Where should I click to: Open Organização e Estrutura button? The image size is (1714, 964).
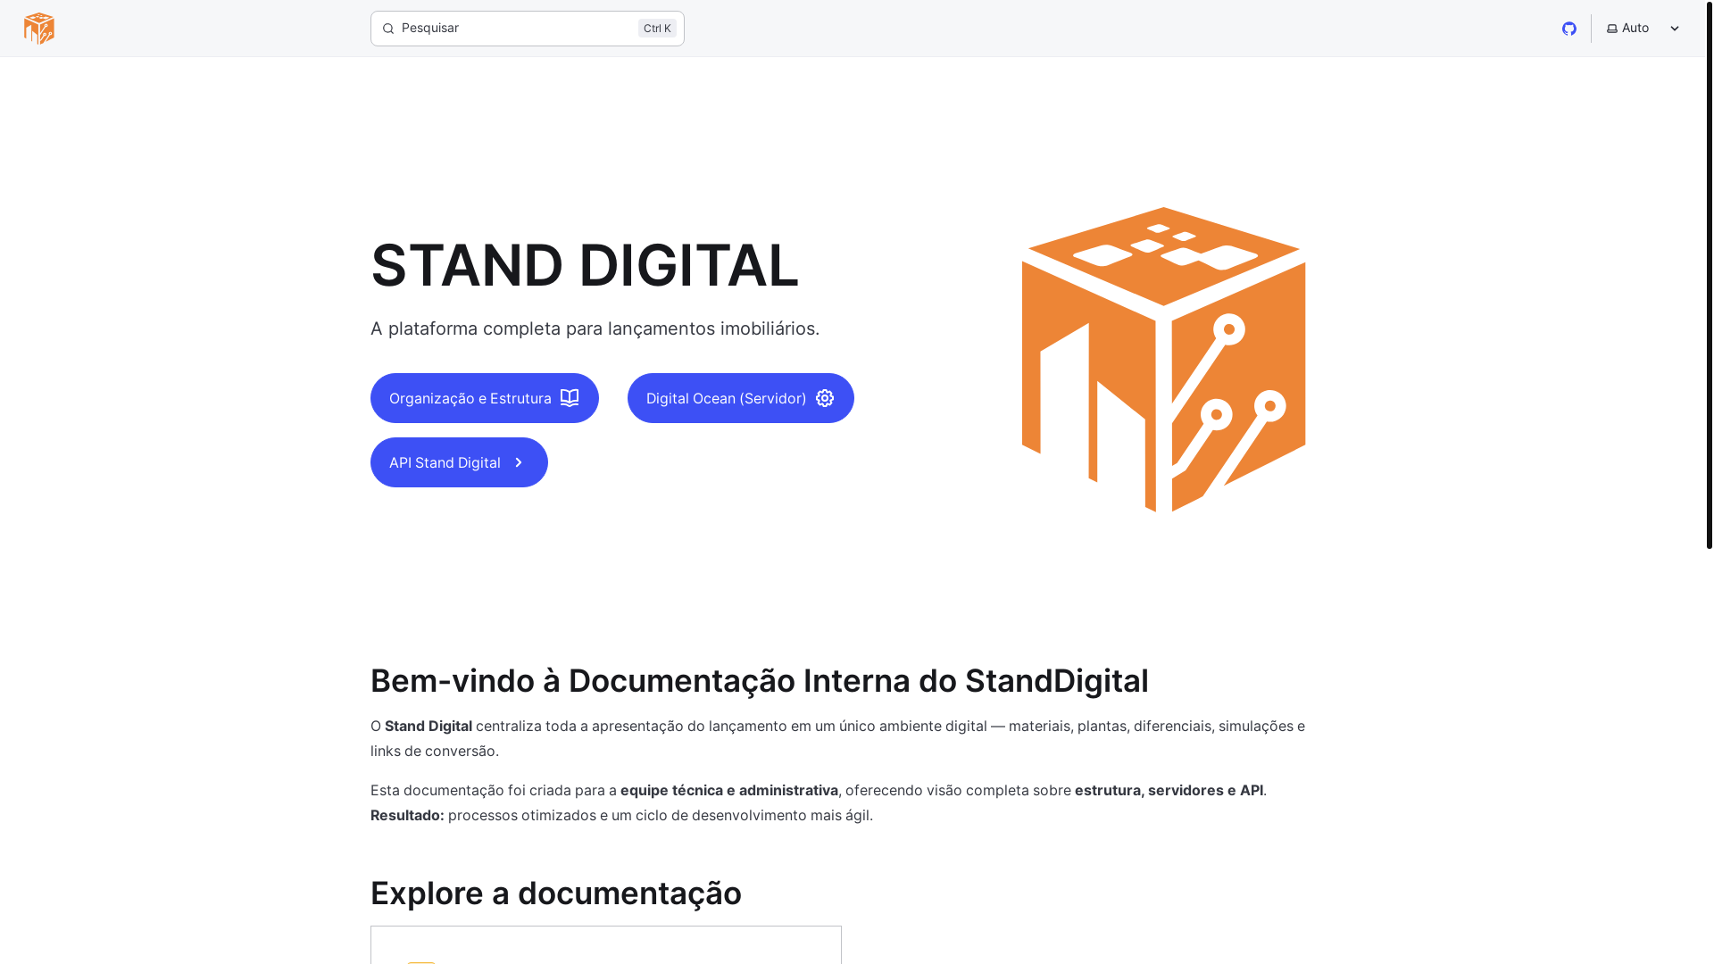point(485,398)
